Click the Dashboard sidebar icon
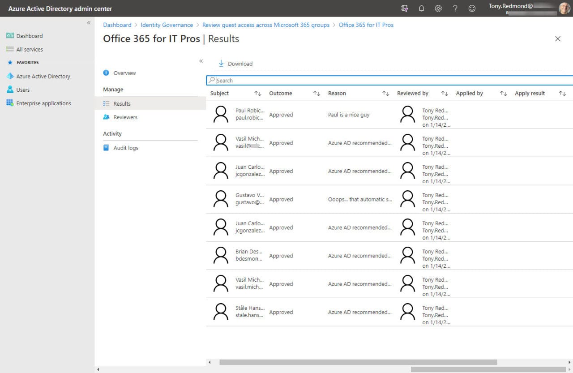 [x=10, y=36]
